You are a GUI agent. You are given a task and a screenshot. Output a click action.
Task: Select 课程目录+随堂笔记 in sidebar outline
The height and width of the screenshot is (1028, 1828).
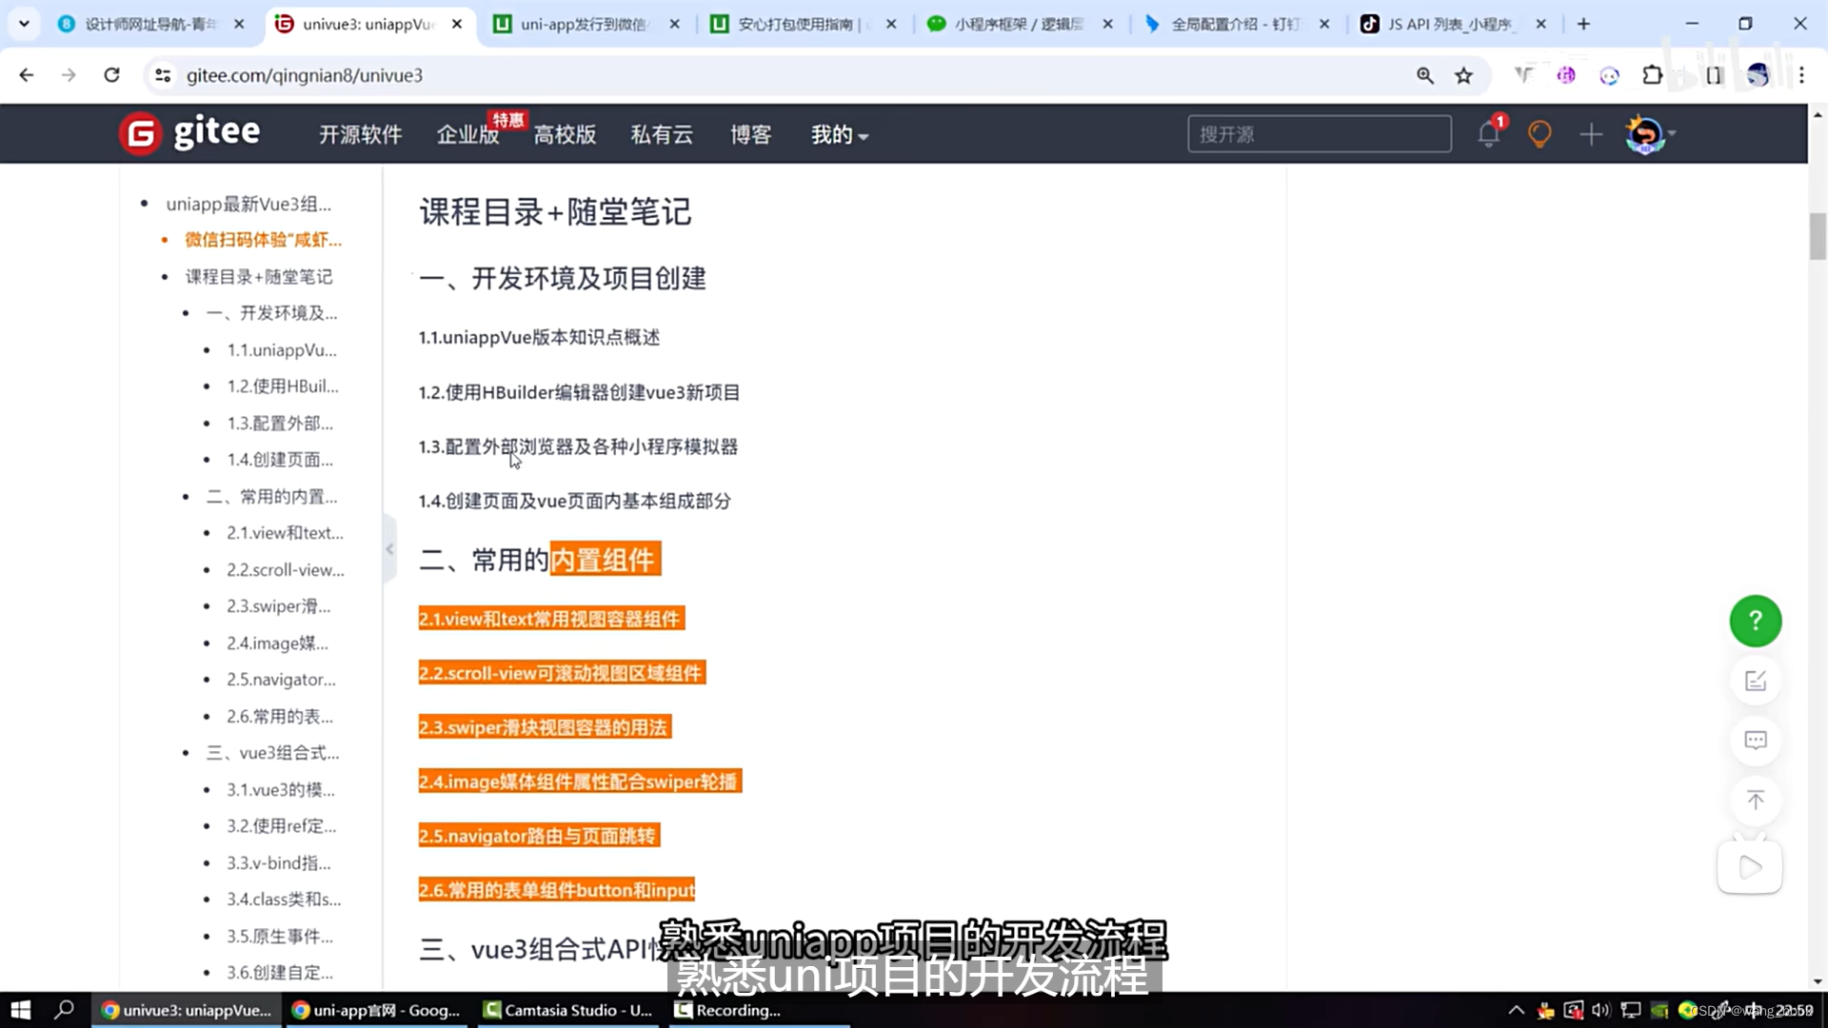point(258,276)
